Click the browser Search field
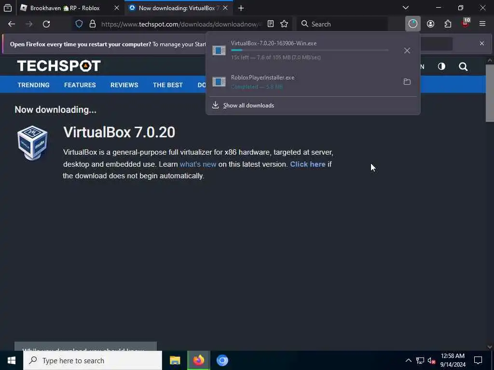The image size is (494, 370). [x=343, y=24]
